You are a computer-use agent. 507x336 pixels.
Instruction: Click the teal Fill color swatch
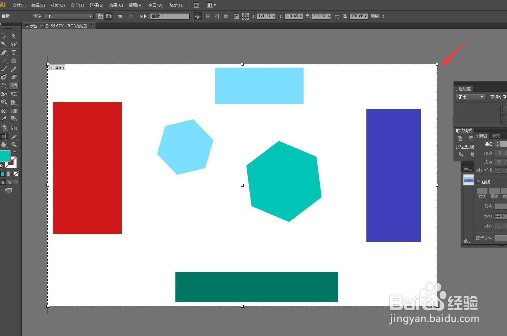click(5, 156)
